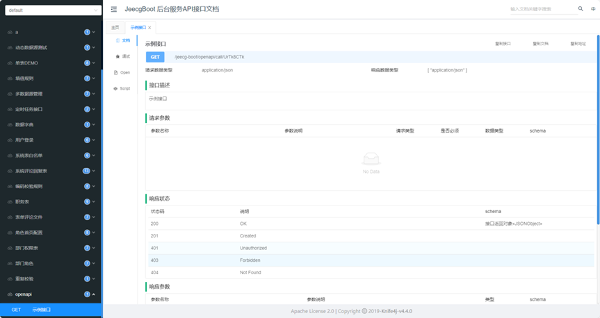Screen dimensions: 600x318
Task: Open 重复校验 menu group
Action: coord(51,279)
